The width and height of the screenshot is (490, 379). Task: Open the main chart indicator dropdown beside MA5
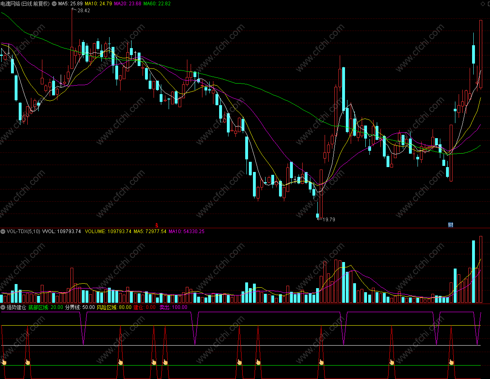click(x=54, y=3)
